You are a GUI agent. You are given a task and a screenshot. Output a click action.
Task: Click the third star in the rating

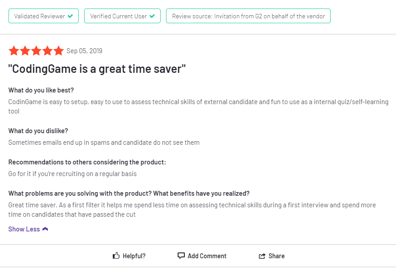36,51
